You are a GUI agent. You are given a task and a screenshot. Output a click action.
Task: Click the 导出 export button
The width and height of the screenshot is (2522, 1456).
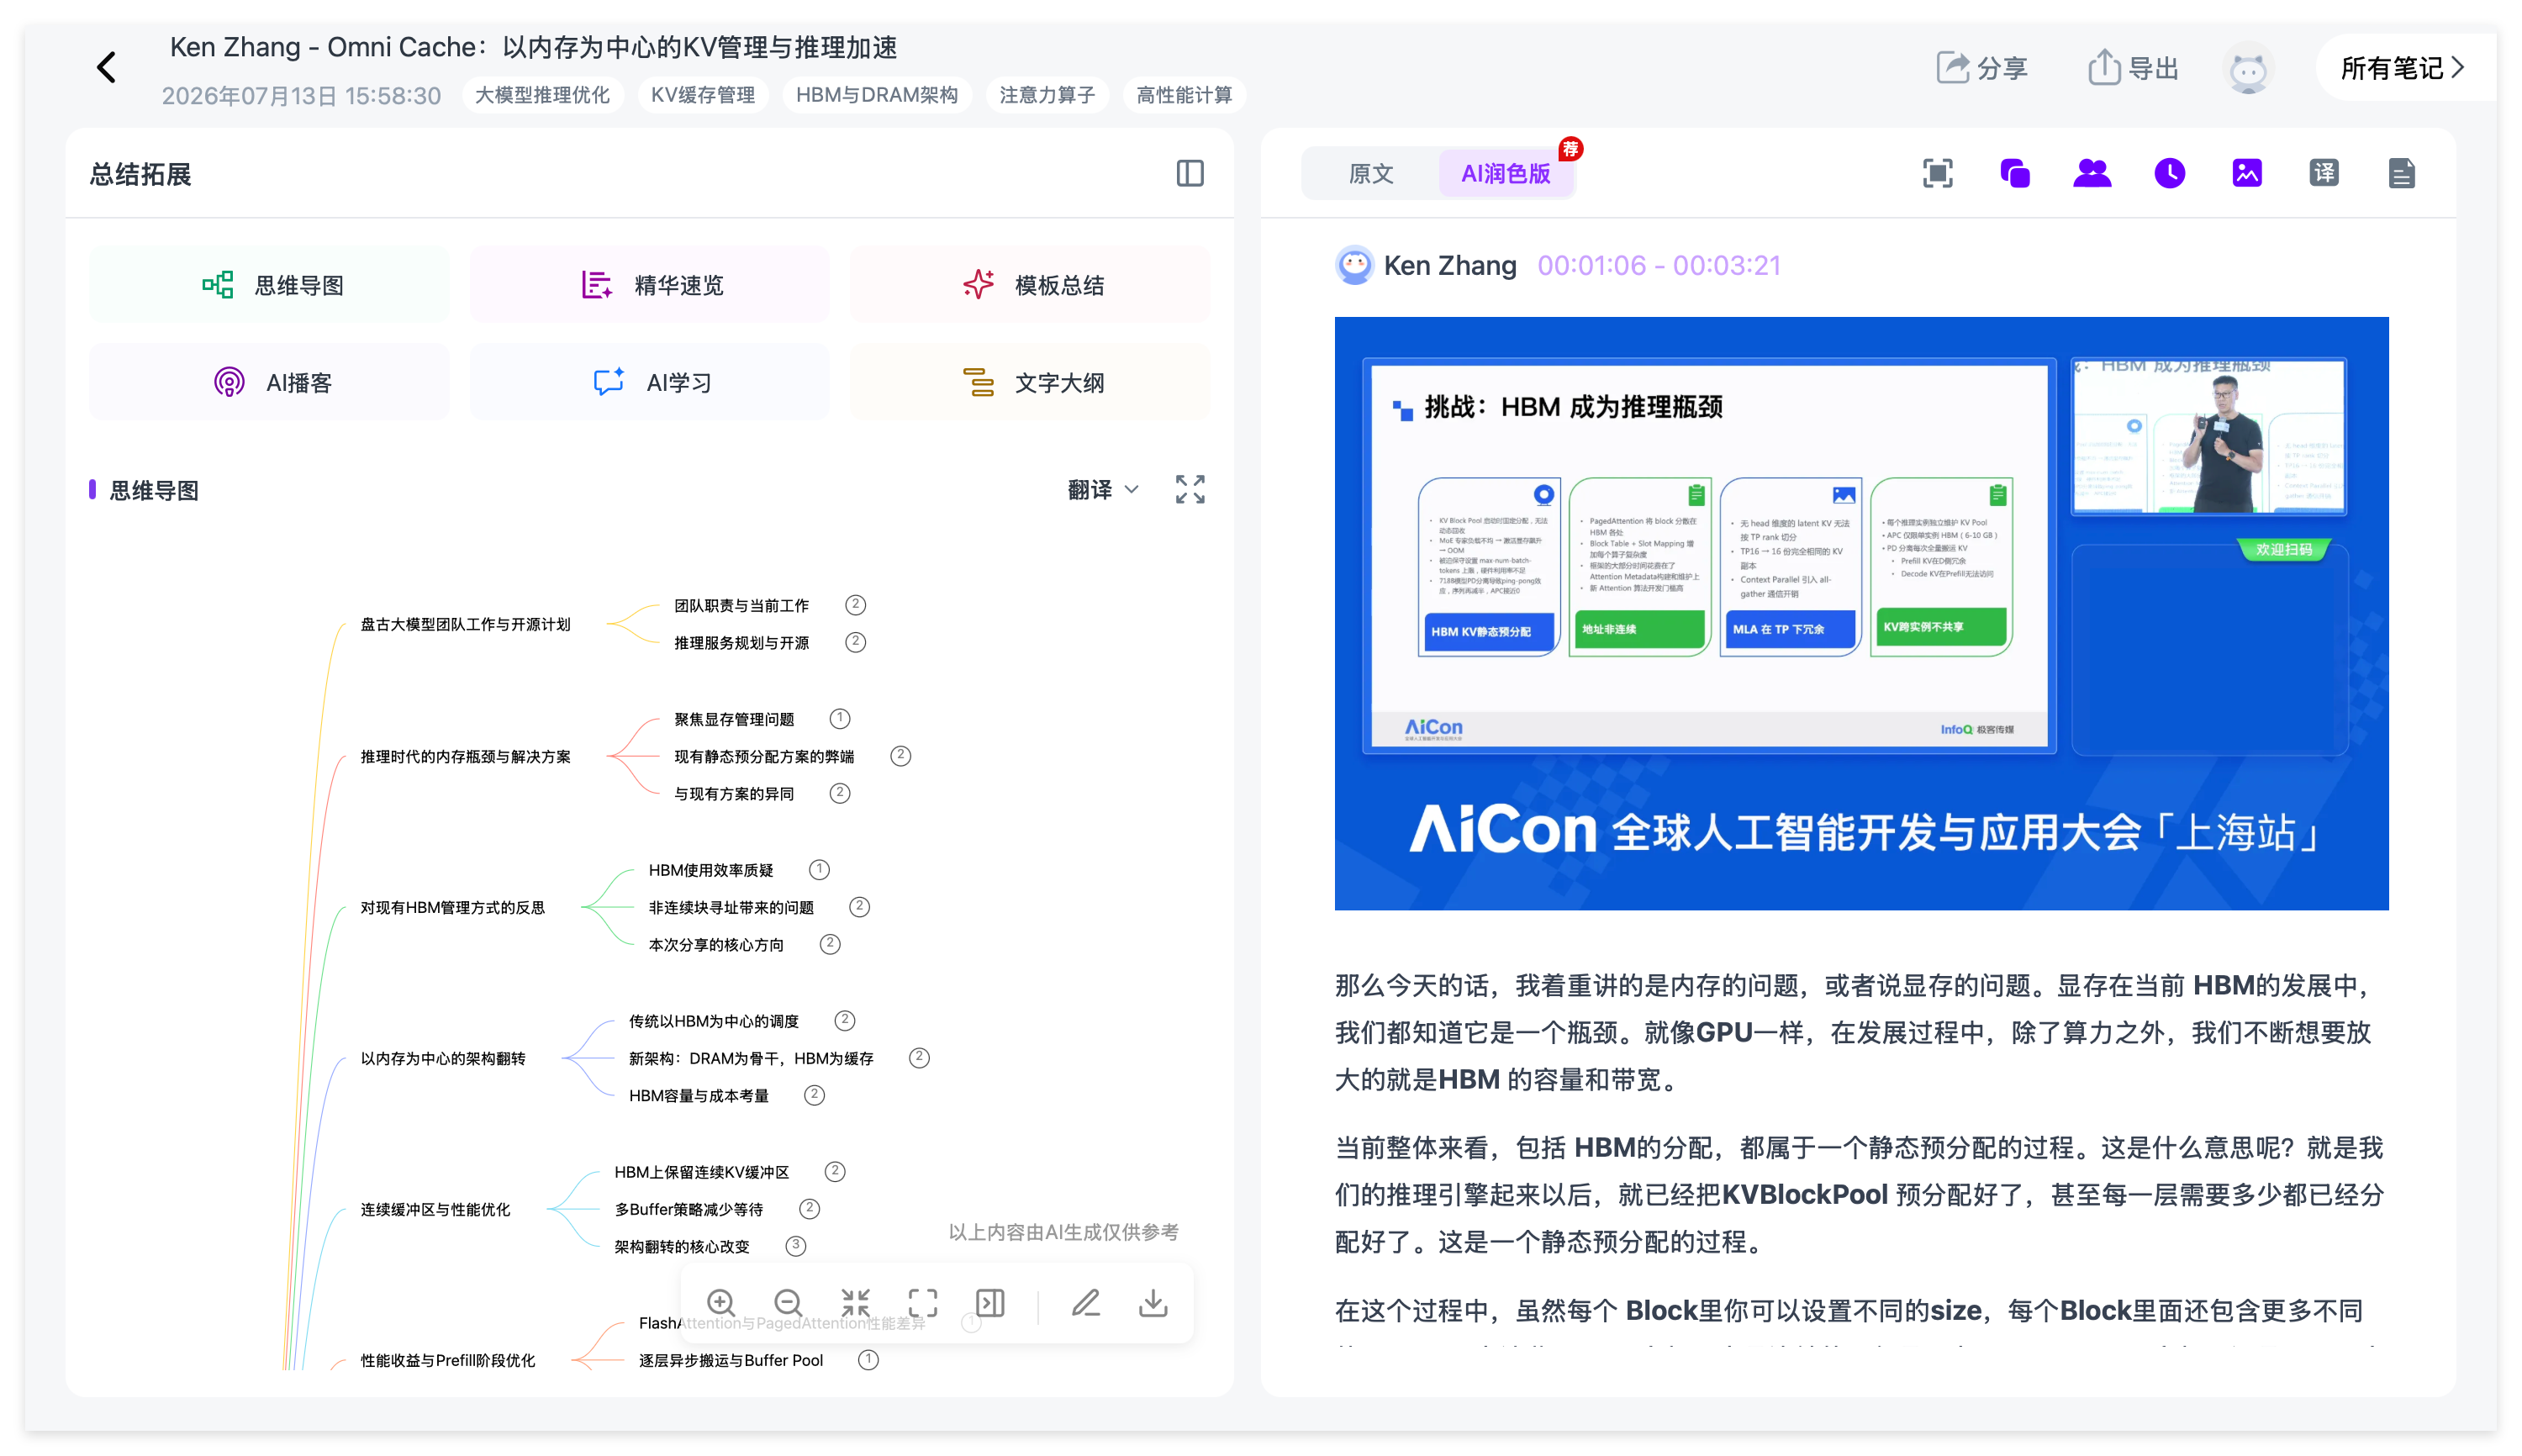[2133, 68]
